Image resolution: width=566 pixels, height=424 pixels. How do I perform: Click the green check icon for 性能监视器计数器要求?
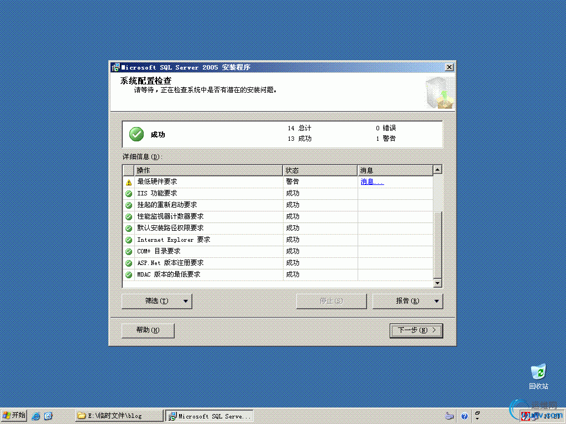tap(128, 216)
